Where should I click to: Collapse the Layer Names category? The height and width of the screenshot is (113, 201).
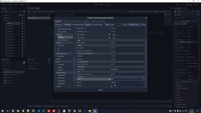(56, 73)
